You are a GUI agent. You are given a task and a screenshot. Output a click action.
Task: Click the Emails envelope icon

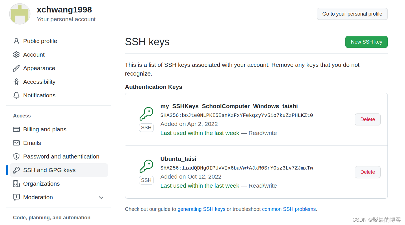click(x=16, y=143)
